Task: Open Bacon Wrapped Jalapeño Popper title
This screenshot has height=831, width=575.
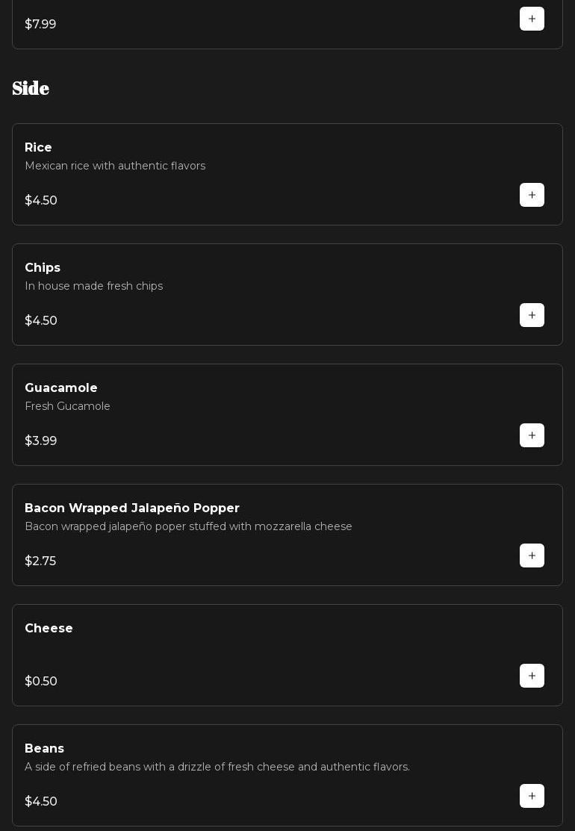Action: 132,508
